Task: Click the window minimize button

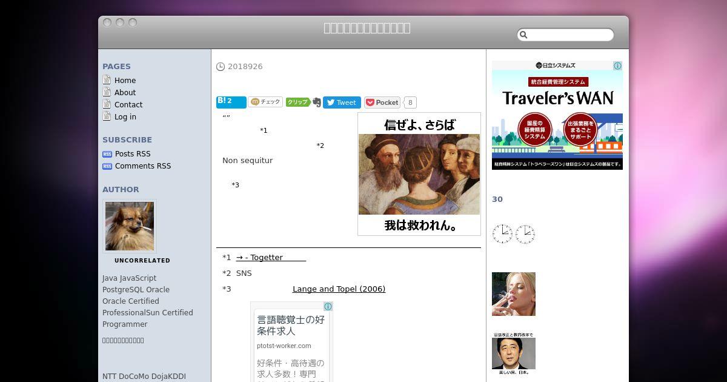Action: pyautogui.click(x=120, y=22)
